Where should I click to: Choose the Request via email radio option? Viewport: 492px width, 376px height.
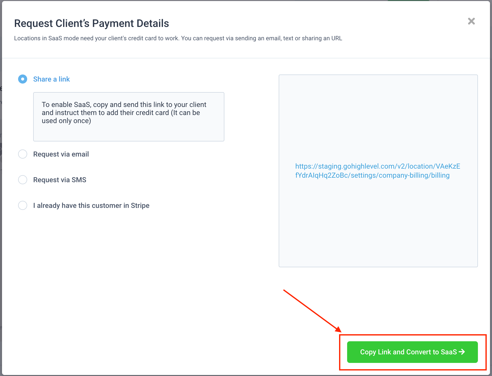(x=23, y=154)
